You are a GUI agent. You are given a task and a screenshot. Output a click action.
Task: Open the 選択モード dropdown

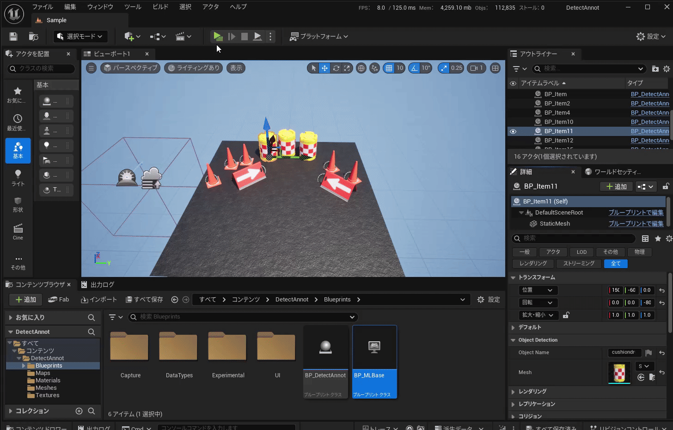[80, 37]
